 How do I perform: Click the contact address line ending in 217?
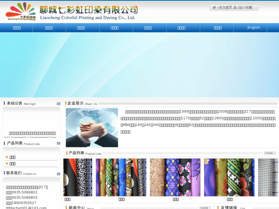(x=27, y=187)
